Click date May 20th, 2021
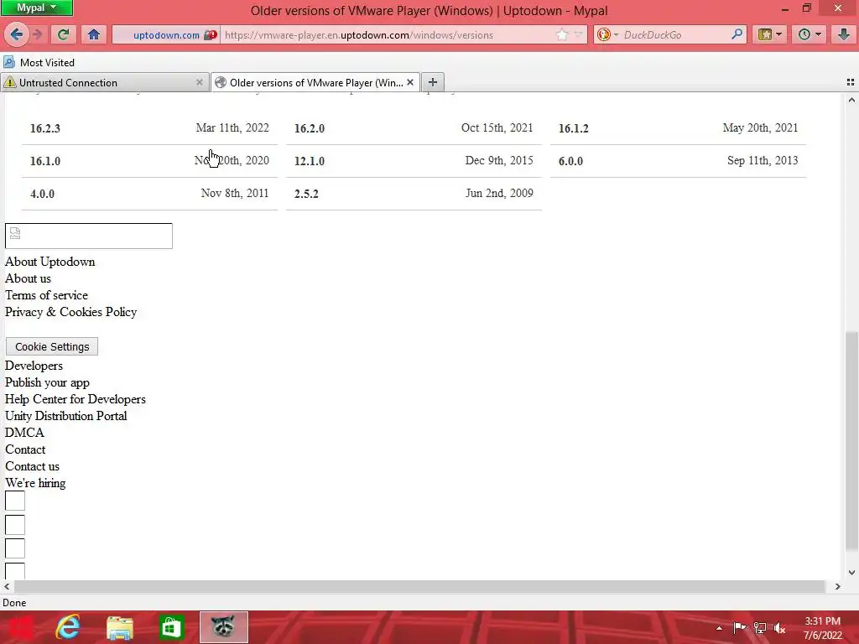Screen dimensions: 859x644 click(760, 127)
